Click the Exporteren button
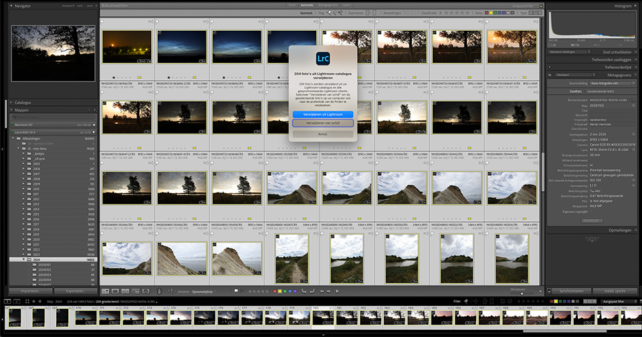The width and height of the screenshot is (642, 337). click(76, 291)
